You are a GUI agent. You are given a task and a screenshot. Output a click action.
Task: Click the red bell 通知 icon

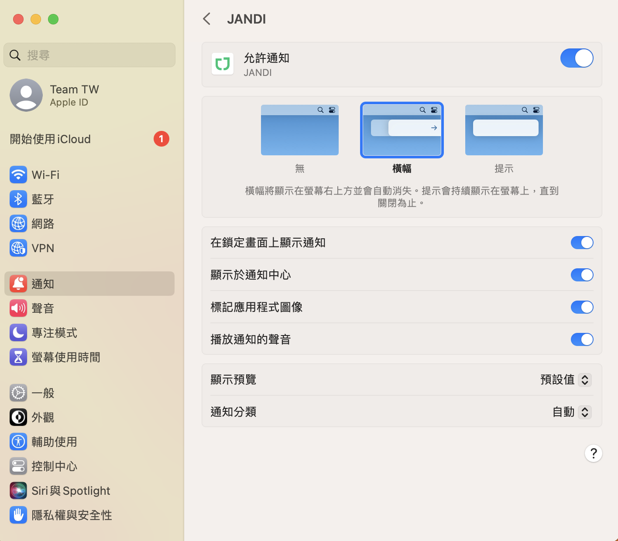pyautogui.click(x=18, y=284)
